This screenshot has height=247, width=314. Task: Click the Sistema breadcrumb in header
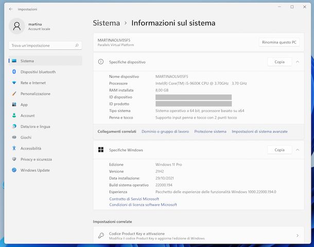pyautogui.click(x=107, y=23)
